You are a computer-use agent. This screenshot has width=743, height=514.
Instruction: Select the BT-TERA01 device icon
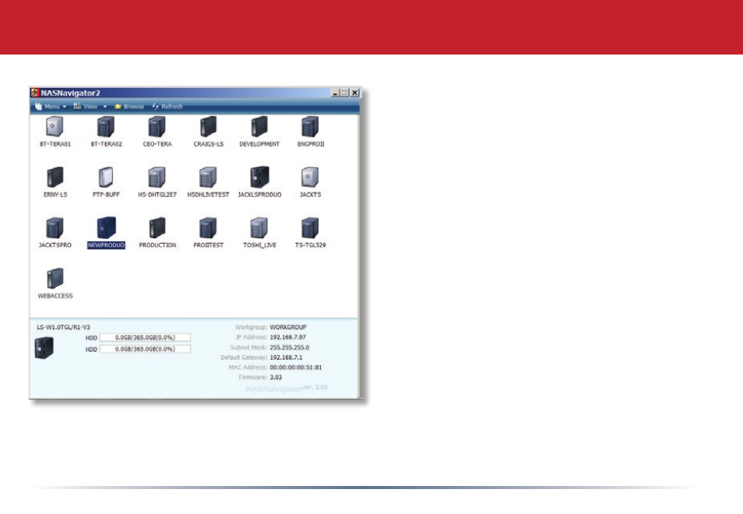point(55,126)
